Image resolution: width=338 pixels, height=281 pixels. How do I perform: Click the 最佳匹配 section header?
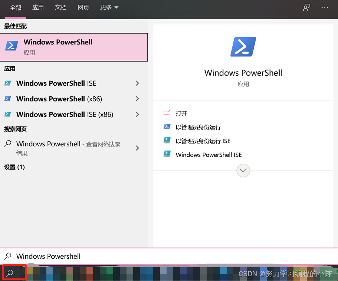[15, 26]
